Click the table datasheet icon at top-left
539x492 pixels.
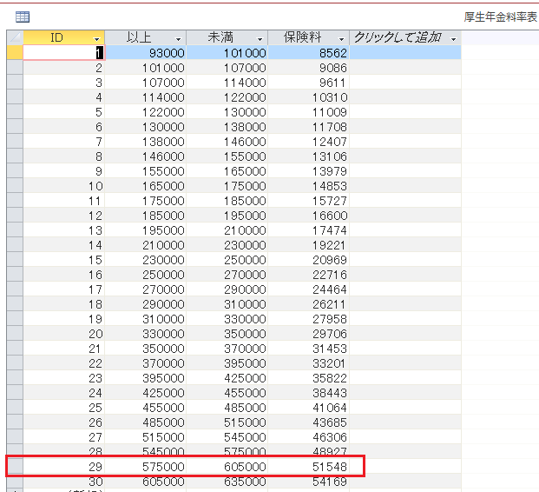23,16
